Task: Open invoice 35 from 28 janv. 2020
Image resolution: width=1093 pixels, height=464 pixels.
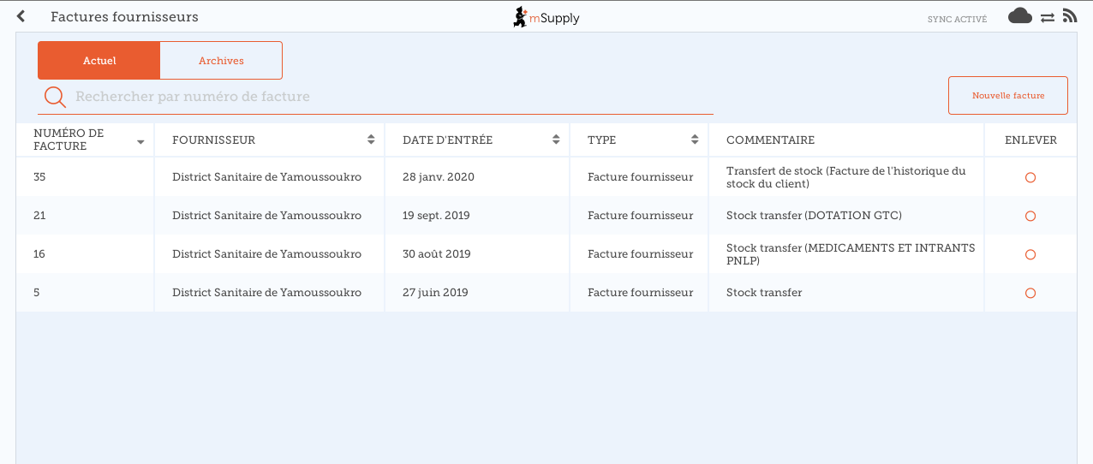Action: point(438,177)
